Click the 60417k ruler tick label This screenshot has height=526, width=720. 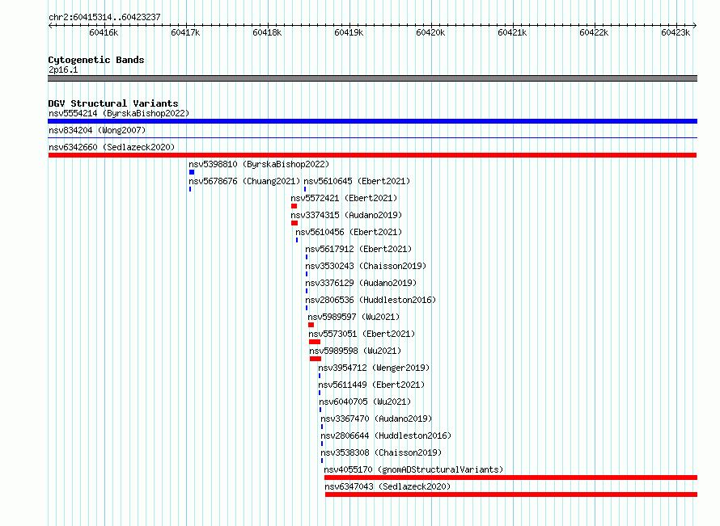coord(185,32)
